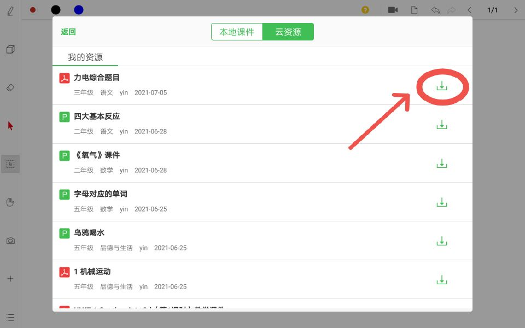
Task: Activate the selection marquee tool
Action: (10, 164)
